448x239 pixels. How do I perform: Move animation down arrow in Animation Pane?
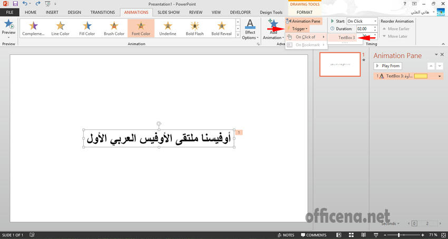(440, 66)
